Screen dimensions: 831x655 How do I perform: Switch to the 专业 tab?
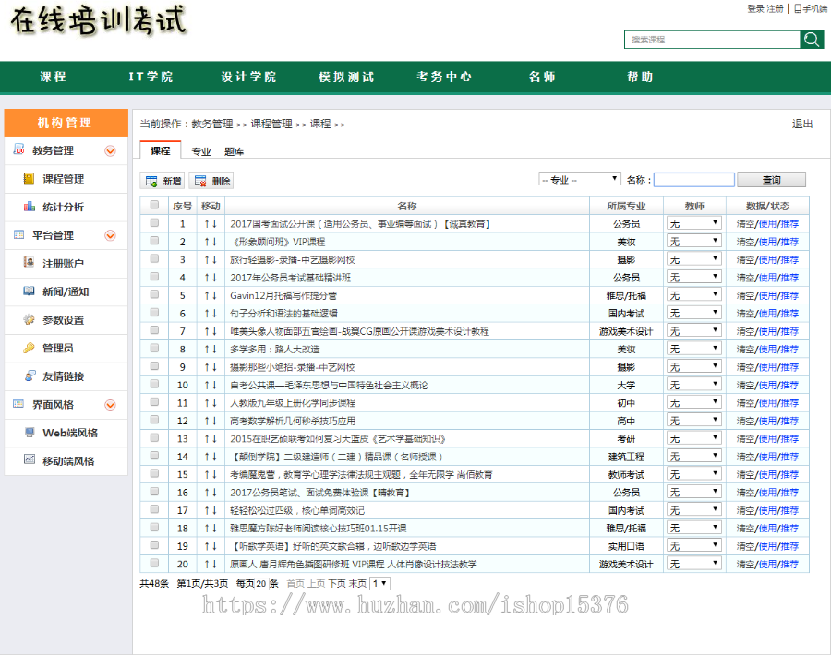click(201, 150)
